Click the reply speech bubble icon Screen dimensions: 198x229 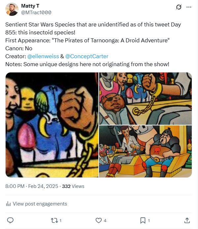[x=10, y=220]
